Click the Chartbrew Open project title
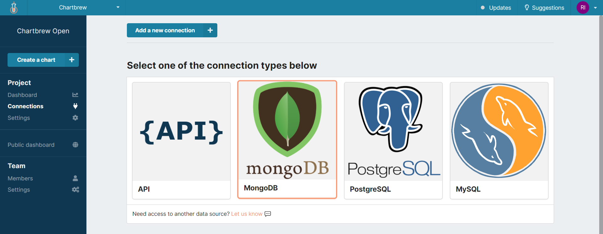Screen dimensions: 603x234 tap(43, 31)
